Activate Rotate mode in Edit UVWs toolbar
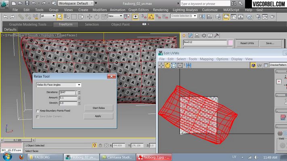The image size is (287, 161). click(x=168, y=65)
